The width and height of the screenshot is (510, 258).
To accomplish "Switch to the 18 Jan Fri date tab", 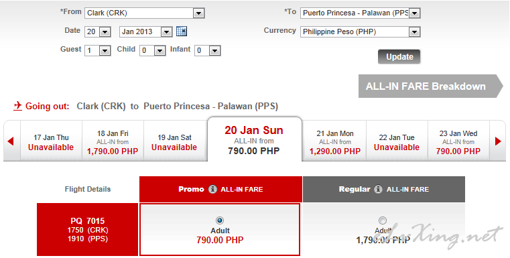I will point(113,141).
